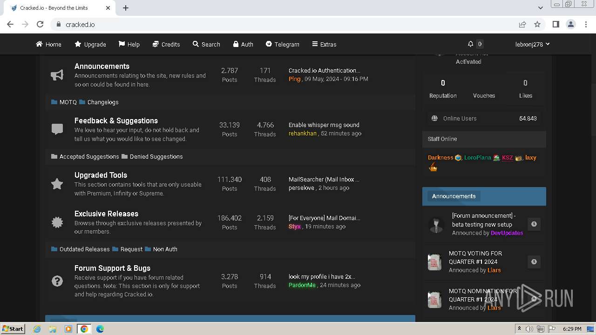Open the Announcements forum

[x=102, y=66]
